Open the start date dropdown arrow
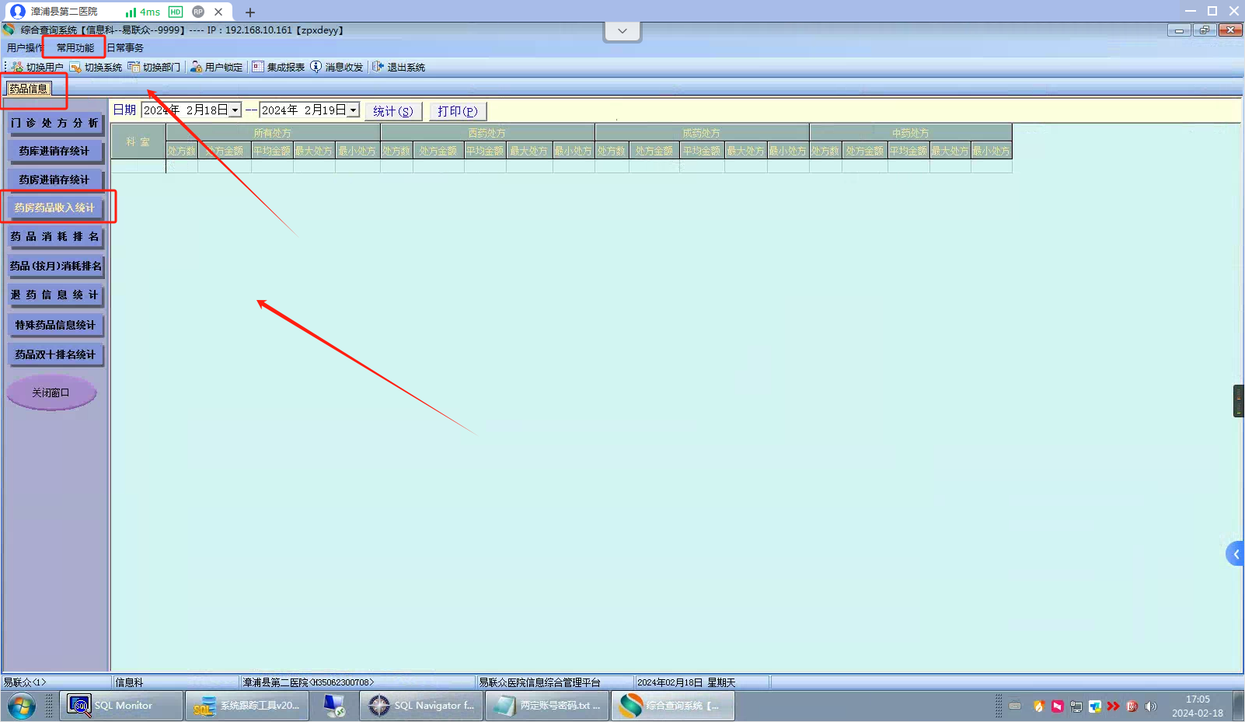This screenshot has width=1245, height=722. click(x=235, y=110)
